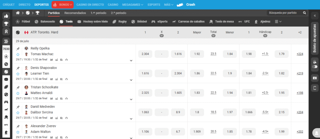Select rugby ball icon in left sidebar
This screenshot has width=320, height=139.
click(x=6, y=87)
